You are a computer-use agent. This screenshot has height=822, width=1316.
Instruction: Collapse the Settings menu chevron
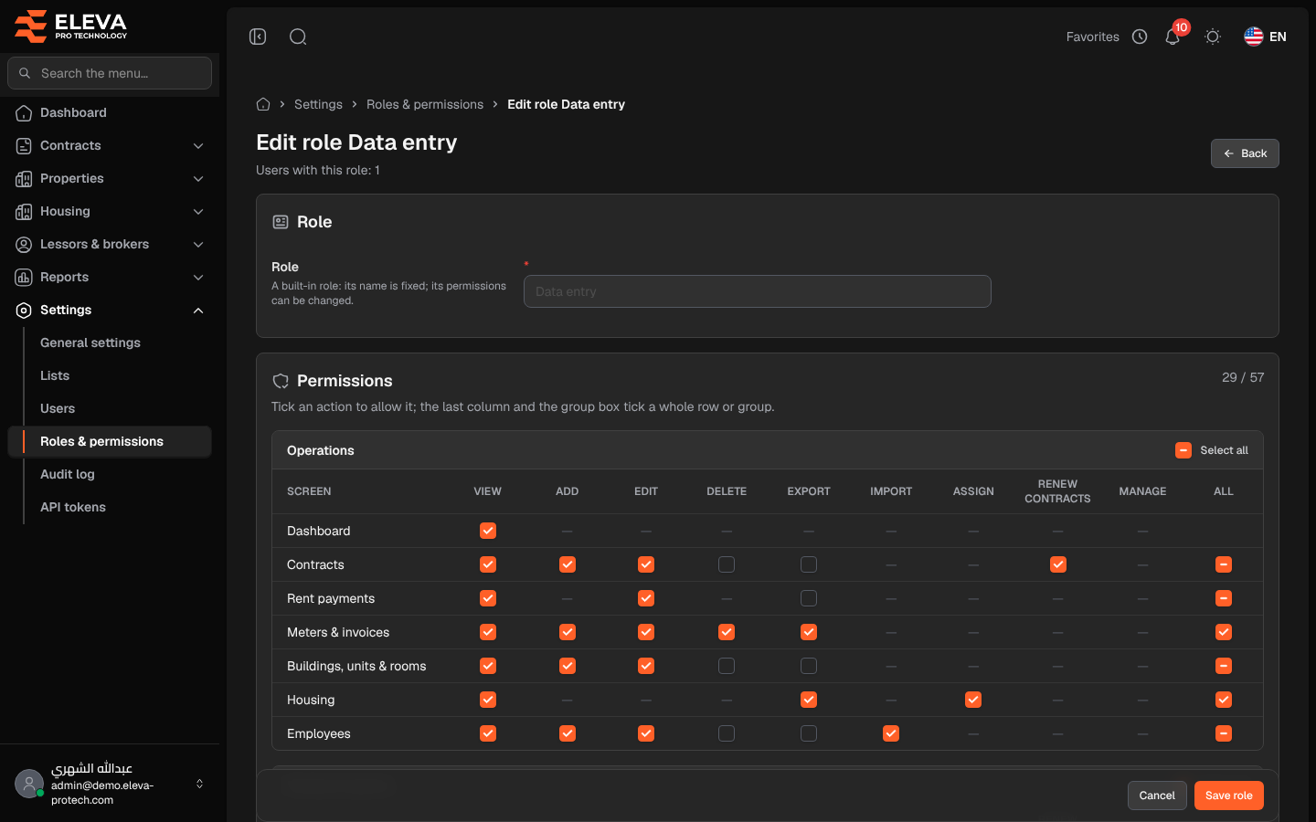[x=198, y=310]
